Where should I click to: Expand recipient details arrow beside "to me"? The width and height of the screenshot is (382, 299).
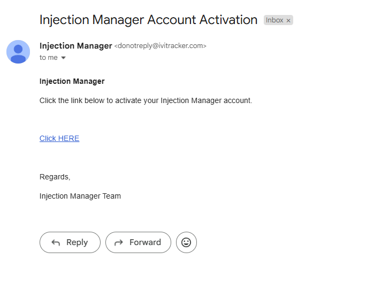pyautogui.click(x=63, y=58)
